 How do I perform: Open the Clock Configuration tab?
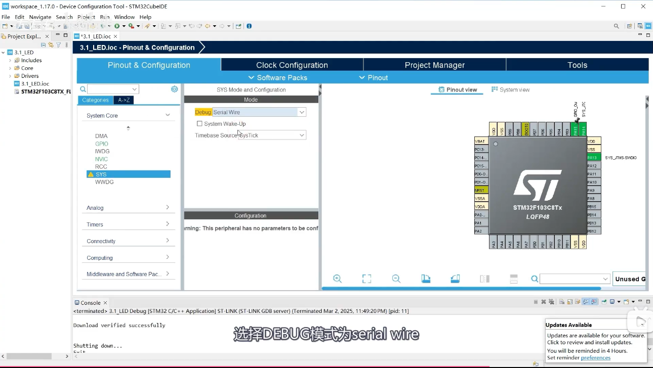(292, 65)
